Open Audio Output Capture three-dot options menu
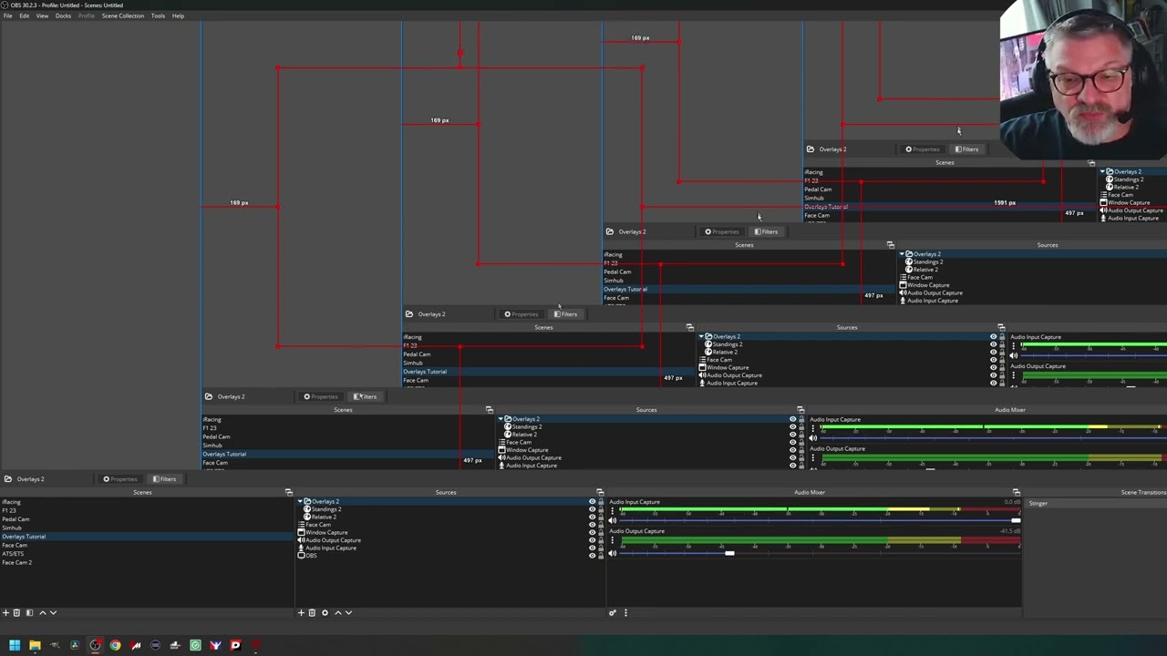The height and width of the screenshot is (656, 1167). [x=613, y=540]
